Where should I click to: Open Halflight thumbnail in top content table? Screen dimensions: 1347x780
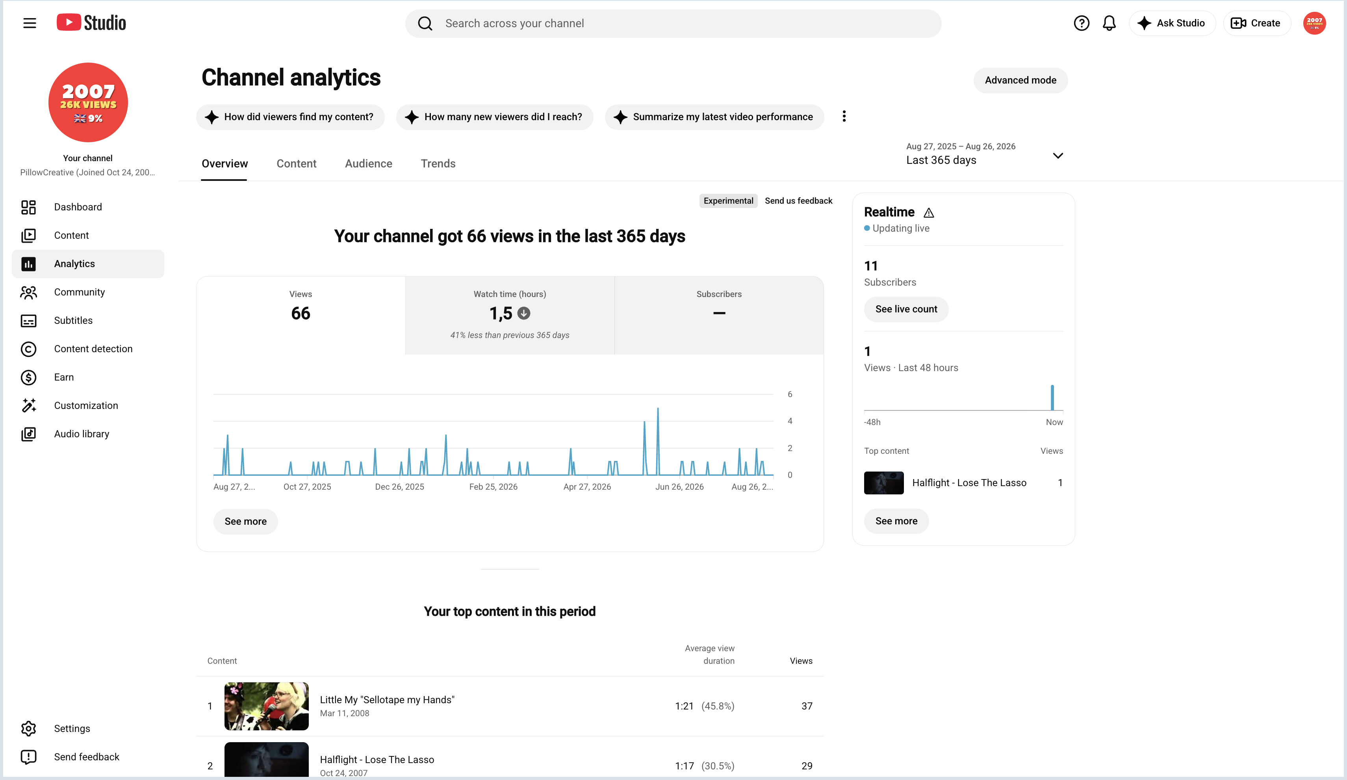266,759
